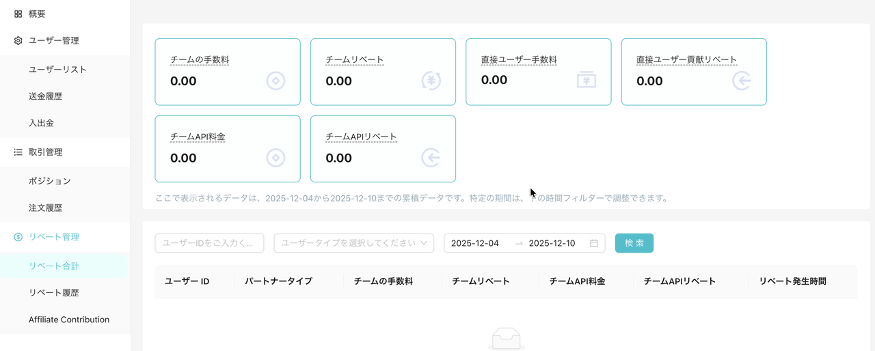Click the arrow icon in チームAPIリベート card
This screenshot has height=351, width=875.
point(431,158)
